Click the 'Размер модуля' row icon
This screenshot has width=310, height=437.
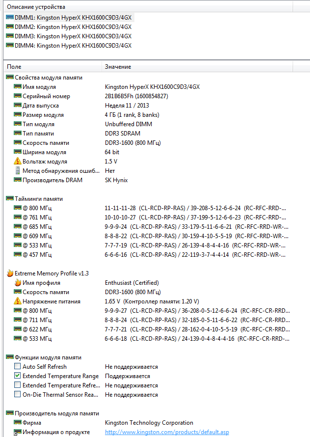18,114
